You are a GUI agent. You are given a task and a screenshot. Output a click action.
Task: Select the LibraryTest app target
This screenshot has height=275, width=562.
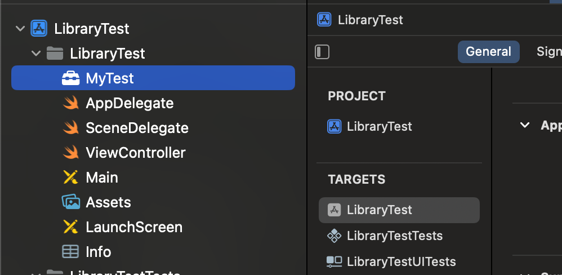point(379,210)
